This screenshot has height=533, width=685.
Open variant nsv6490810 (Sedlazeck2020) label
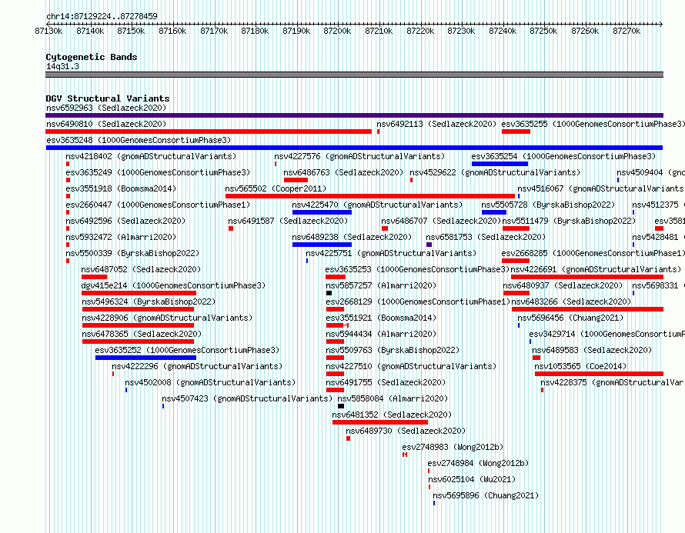click(106, 124)
